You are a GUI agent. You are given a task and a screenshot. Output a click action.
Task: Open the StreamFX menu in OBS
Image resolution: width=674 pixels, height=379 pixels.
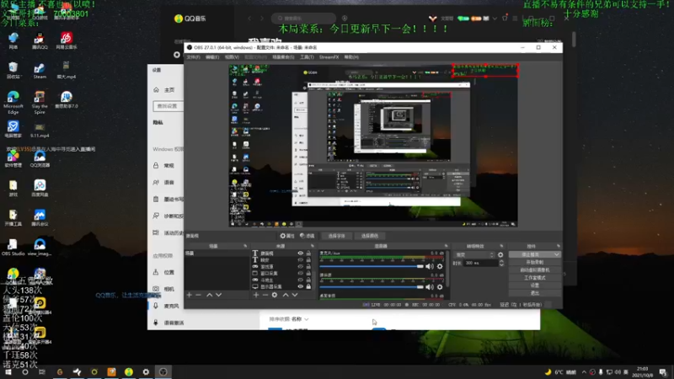pyautogui.click(x=329, y=57)
